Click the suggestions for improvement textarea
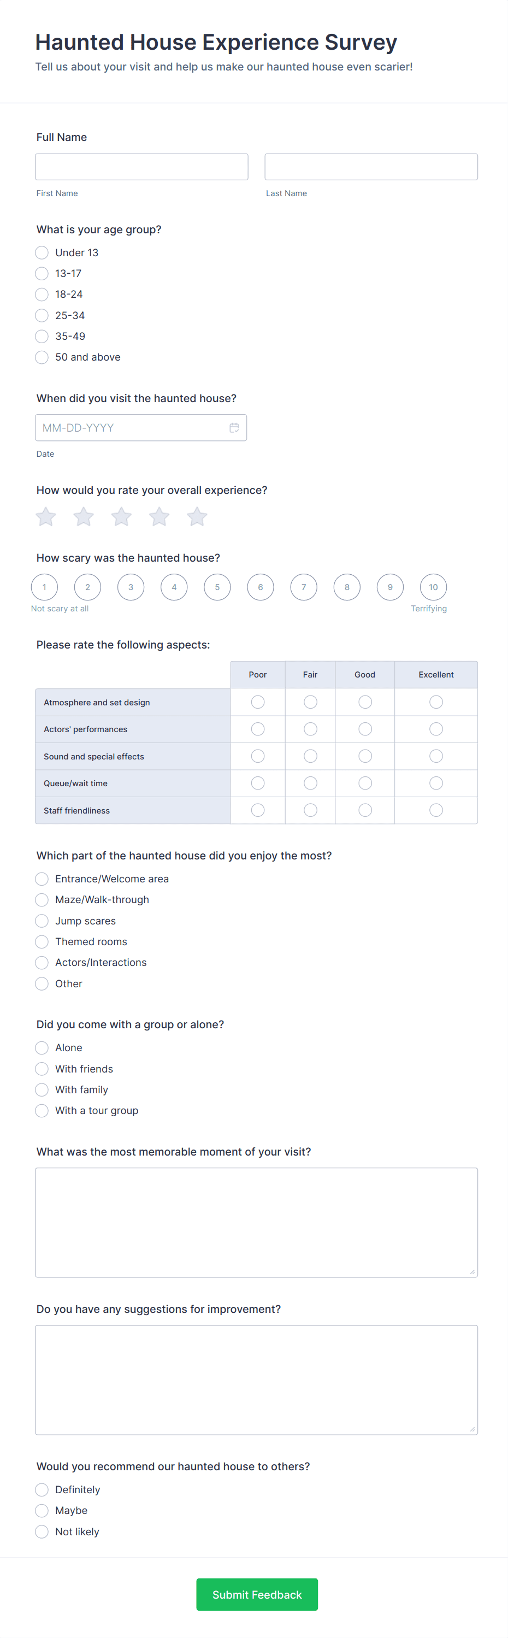Screen dimensions: 508x1638 [x=256, y=1380]
